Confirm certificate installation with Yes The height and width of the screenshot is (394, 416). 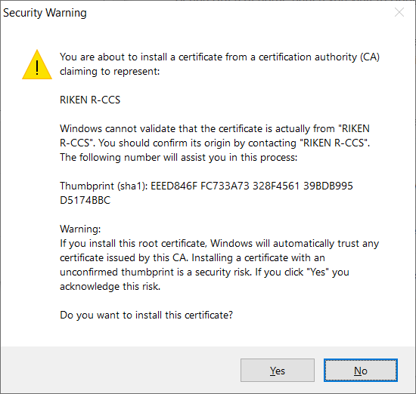[x=278, y=371]
